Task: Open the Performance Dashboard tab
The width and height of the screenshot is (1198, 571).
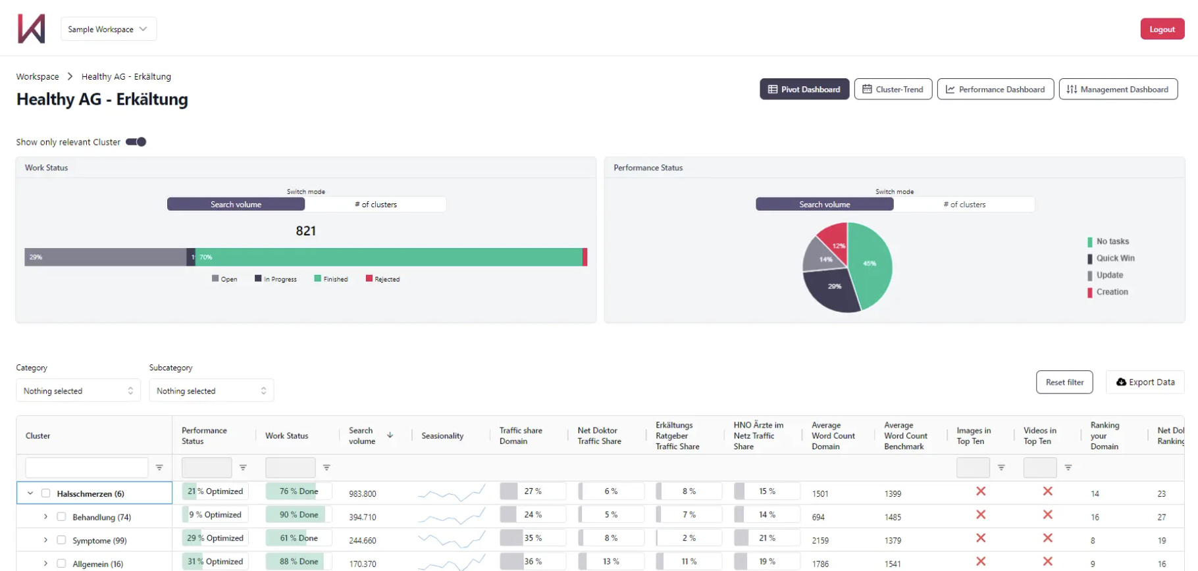Action: tap(995, 89)
